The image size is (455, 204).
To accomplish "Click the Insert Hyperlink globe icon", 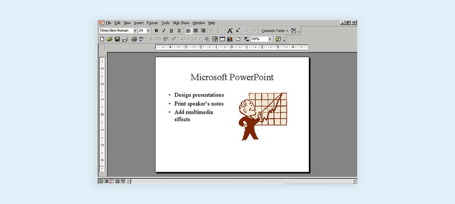I will tap(207, 39).
